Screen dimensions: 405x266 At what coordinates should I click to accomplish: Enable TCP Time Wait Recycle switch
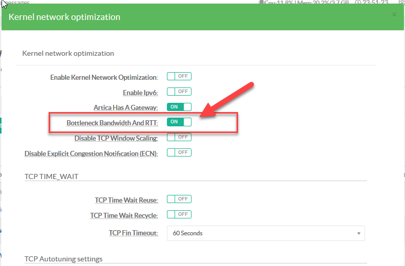[x=179, y=214]
